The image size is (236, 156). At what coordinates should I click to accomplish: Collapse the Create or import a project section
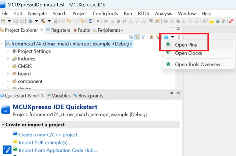coord(3,125)
